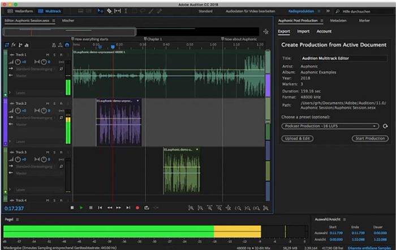The height and width of the screenshot is (250, 396).
Task: Click the zoom navigator star icon
Action: pyautogui.click(x=266, y=32)
